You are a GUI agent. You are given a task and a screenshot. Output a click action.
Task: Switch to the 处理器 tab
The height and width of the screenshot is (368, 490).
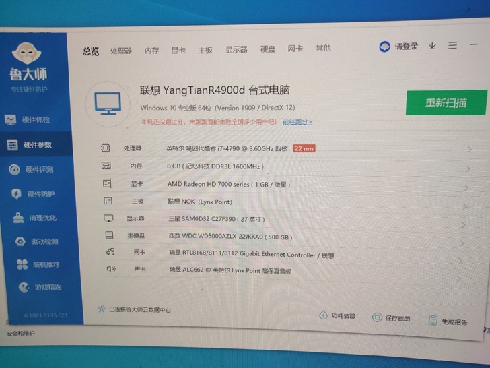pyautogui.click(x=121, y=51)
